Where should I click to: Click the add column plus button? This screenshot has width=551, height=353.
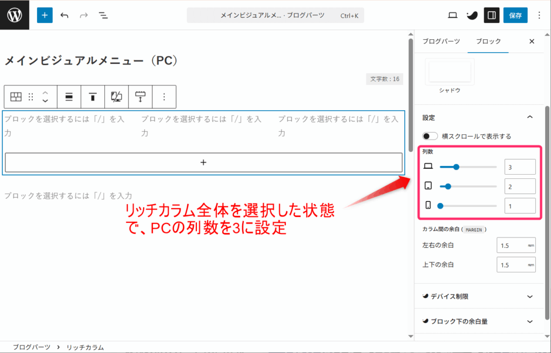[x=203, y=162]
